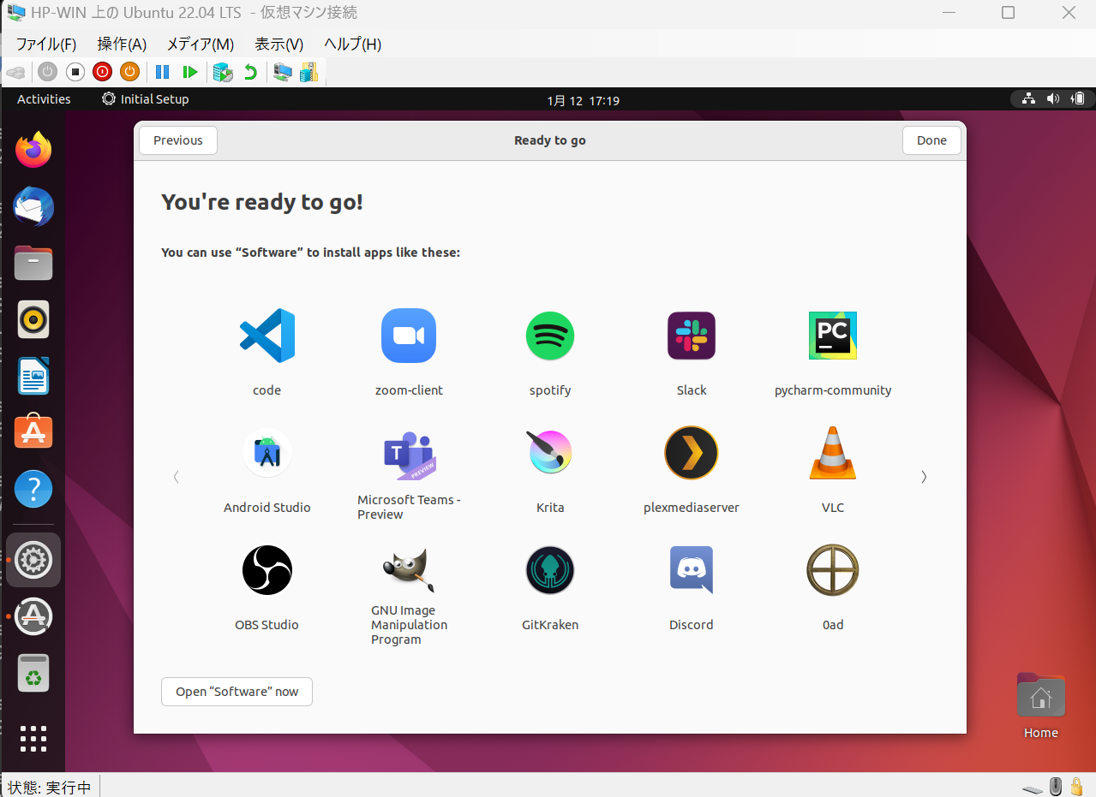The width and height of the screenshot is (1096, 797).
Task: Click the 0ad game icon
Action: pyautogui.click(x=833, y=570)
